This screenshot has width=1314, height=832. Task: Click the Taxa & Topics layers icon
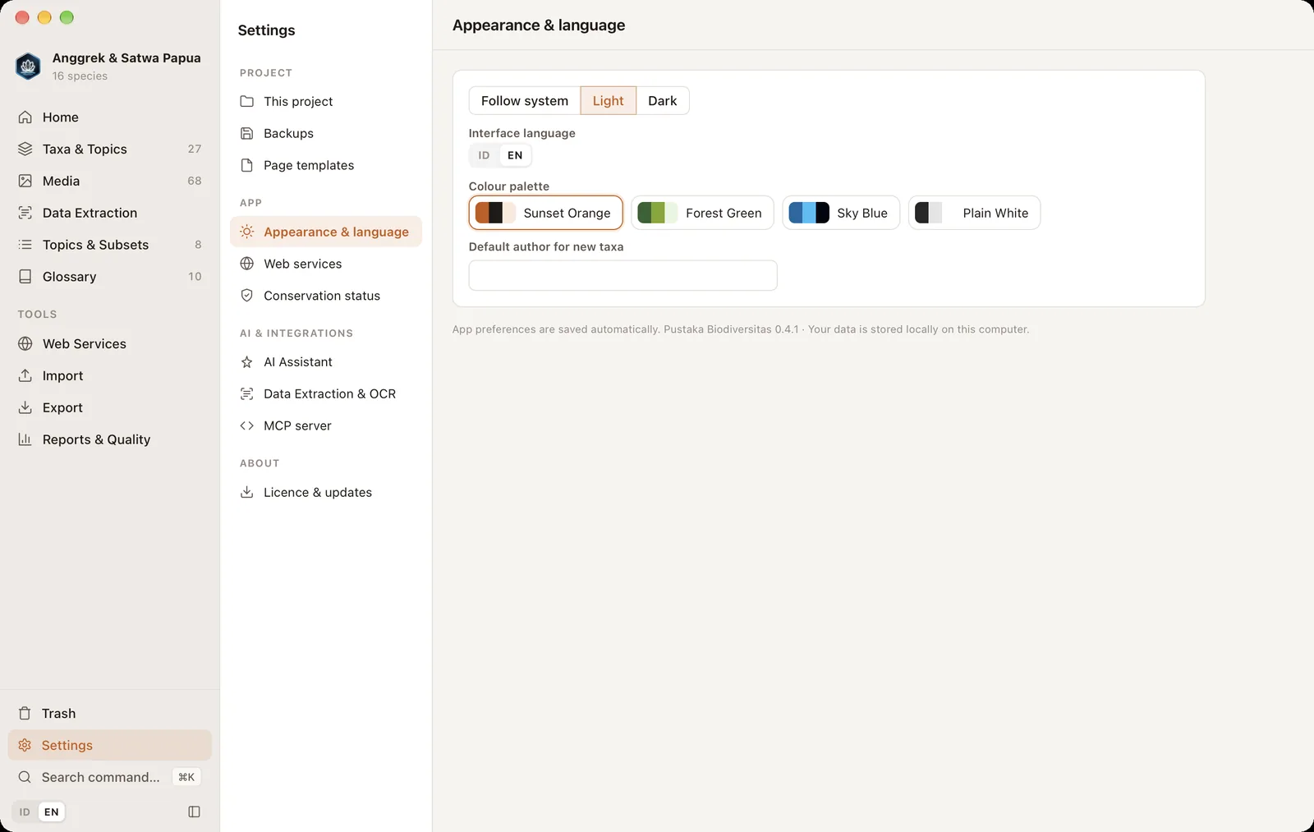pyautogui.click(x=25, y=149)
